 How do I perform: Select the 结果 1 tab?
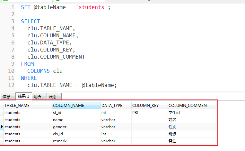tap(24, 96)
